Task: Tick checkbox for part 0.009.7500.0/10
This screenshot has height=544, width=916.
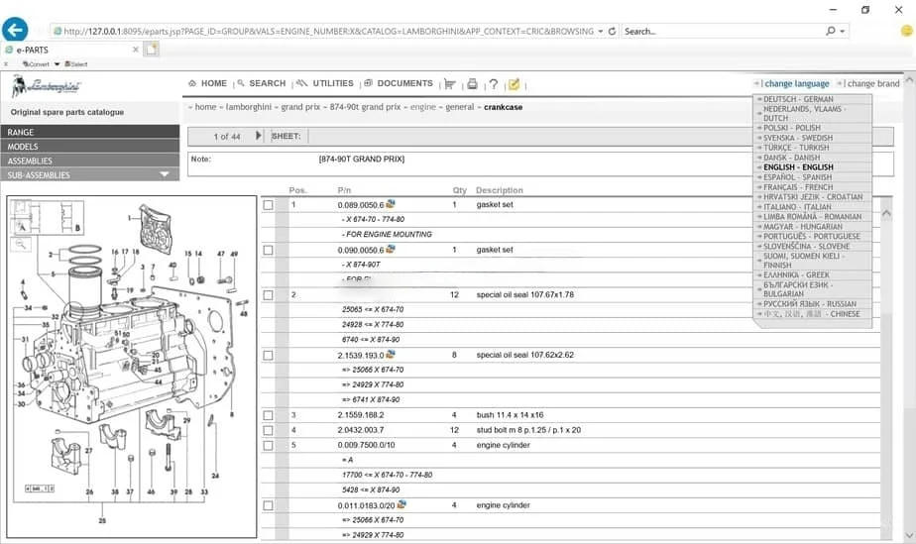Action: tap(268, 445)
